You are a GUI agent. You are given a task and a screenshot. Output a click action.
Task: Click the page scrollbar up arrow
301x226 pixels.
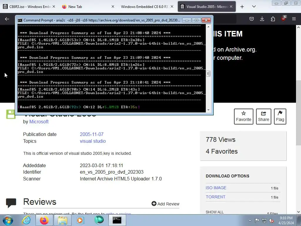coord(299,27)
